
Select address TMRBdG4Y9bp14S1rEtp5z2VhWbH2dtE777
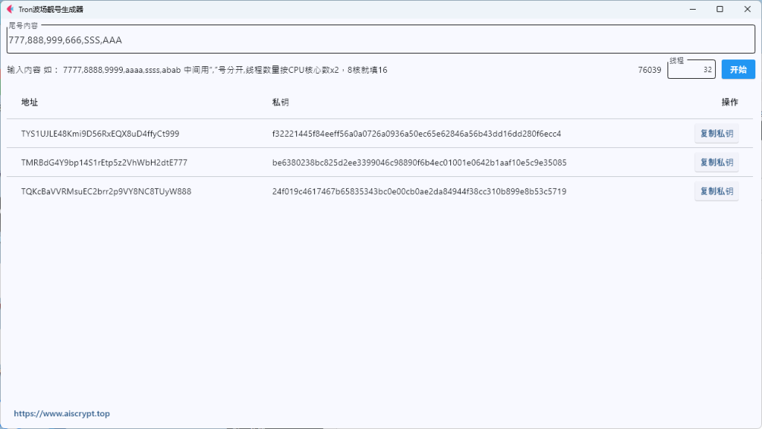coord(104,163)
